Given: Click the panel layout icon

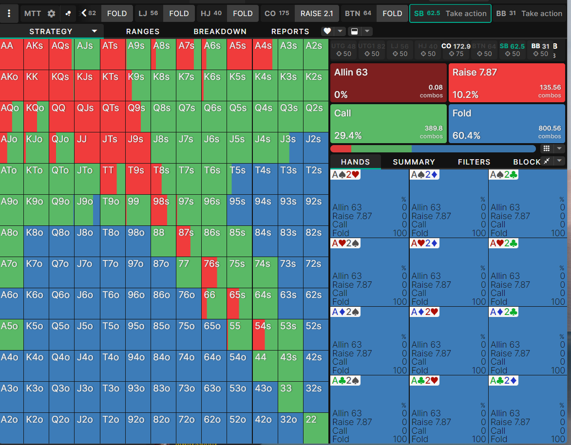Looking at the screenshot, I should coord(355,31).
